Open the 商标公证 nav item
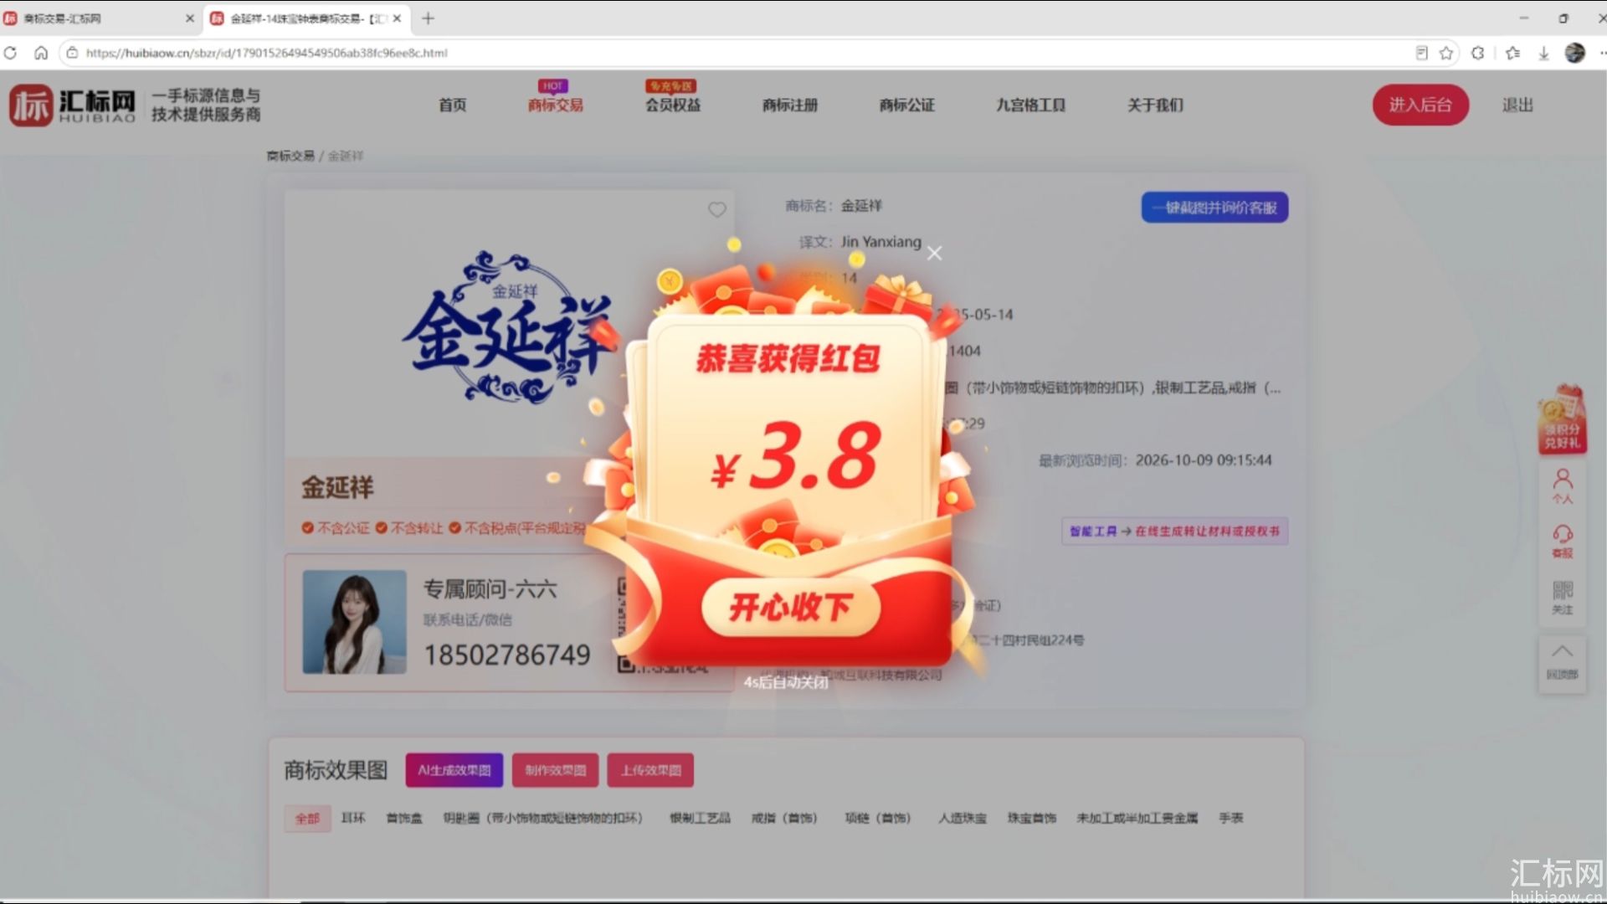Image resolution: width=1607 pixels, height=904 pixels. click(x=907, y=105)
